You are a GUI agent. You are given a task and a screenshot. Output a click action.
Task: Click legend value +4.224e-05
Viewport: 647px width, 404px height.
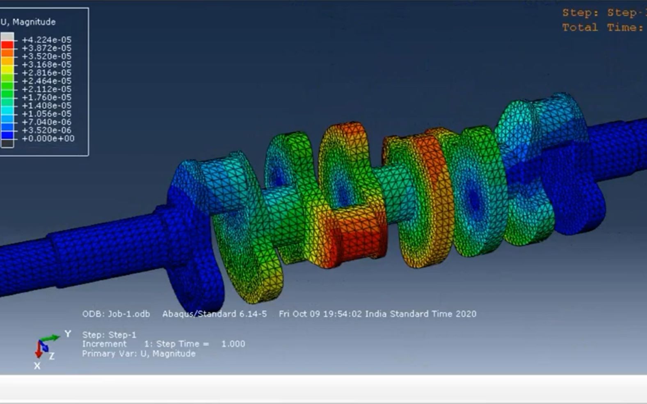(46, 40)
